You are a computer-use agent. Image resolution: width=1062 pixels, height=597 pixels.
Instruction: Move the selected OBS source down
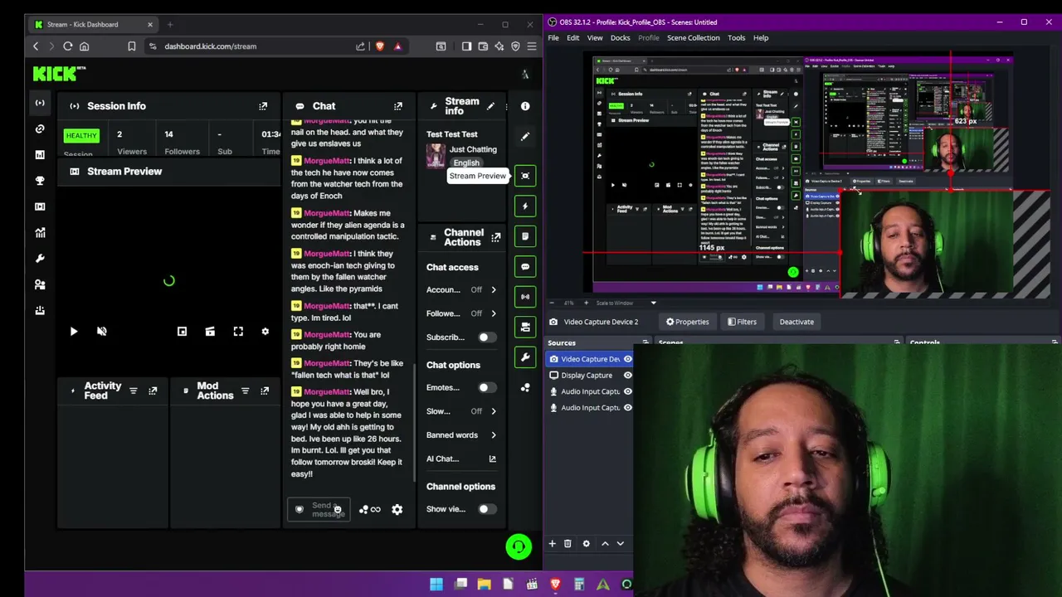pyautogui.click(x=620, y=544)
